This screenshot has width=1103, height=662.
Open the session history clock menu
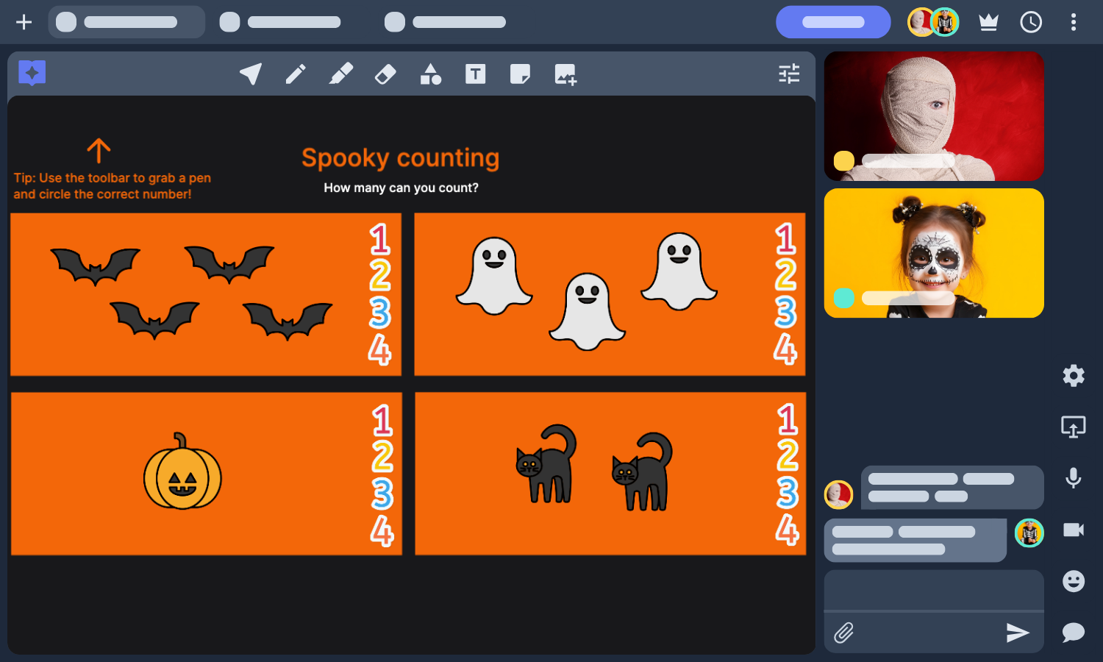1031,22
